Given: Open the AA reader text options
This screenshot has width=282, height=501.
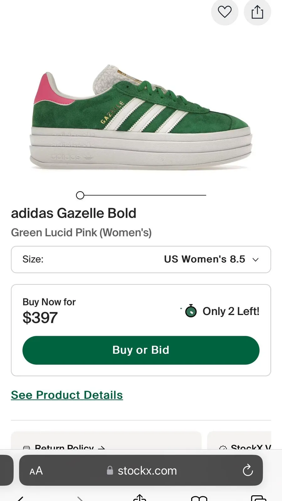Looking at the screenshot, I should [x=36, y=471].
